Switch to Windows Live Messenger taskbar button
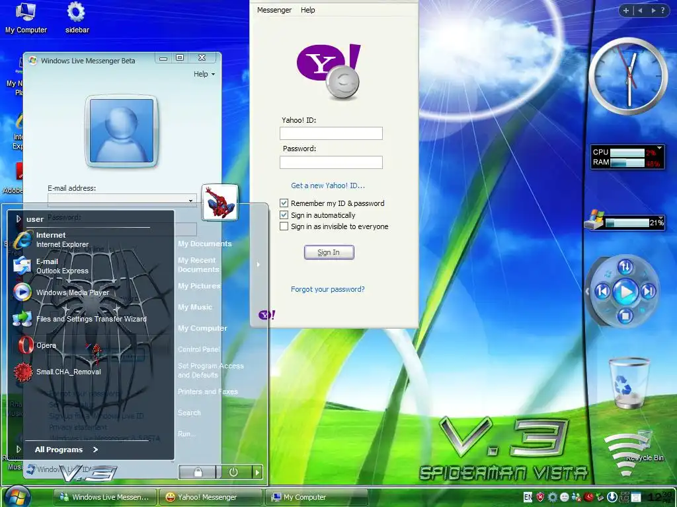The image size is (677, 507). point(105,497)
